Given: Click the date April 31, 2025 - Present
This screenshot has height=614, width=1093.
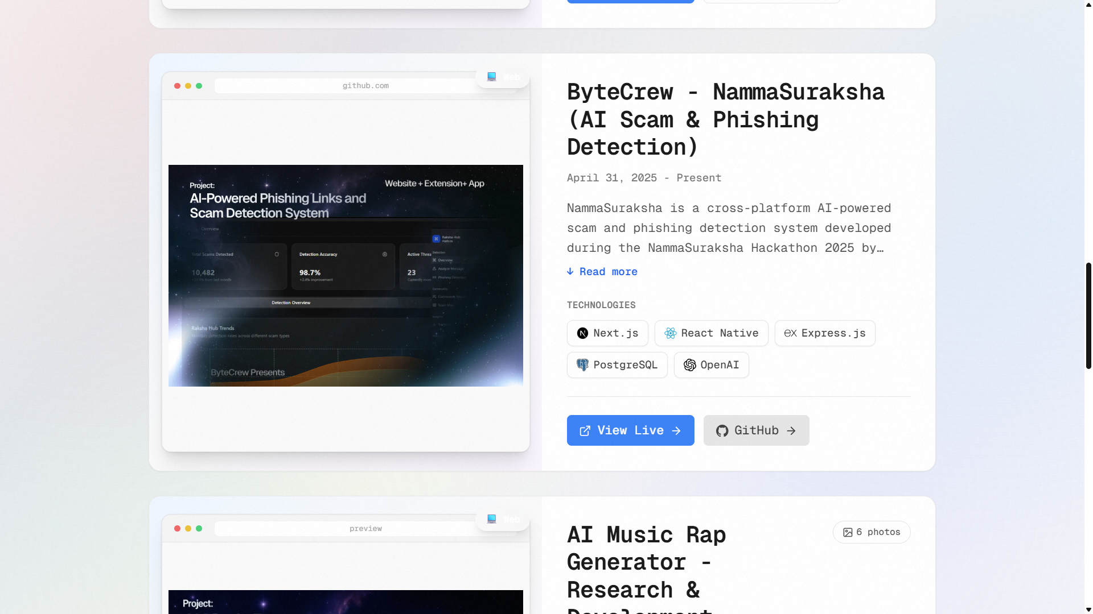Looking at the screenshot, I should 644,178.
